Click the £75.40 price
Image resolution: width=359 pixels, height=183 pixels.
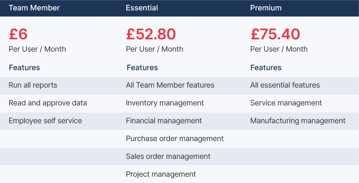(x=275, y=34)
